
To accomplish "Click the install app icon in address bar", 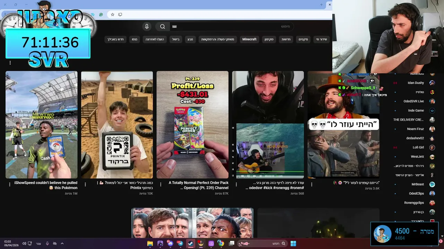I will pos(120,15).
